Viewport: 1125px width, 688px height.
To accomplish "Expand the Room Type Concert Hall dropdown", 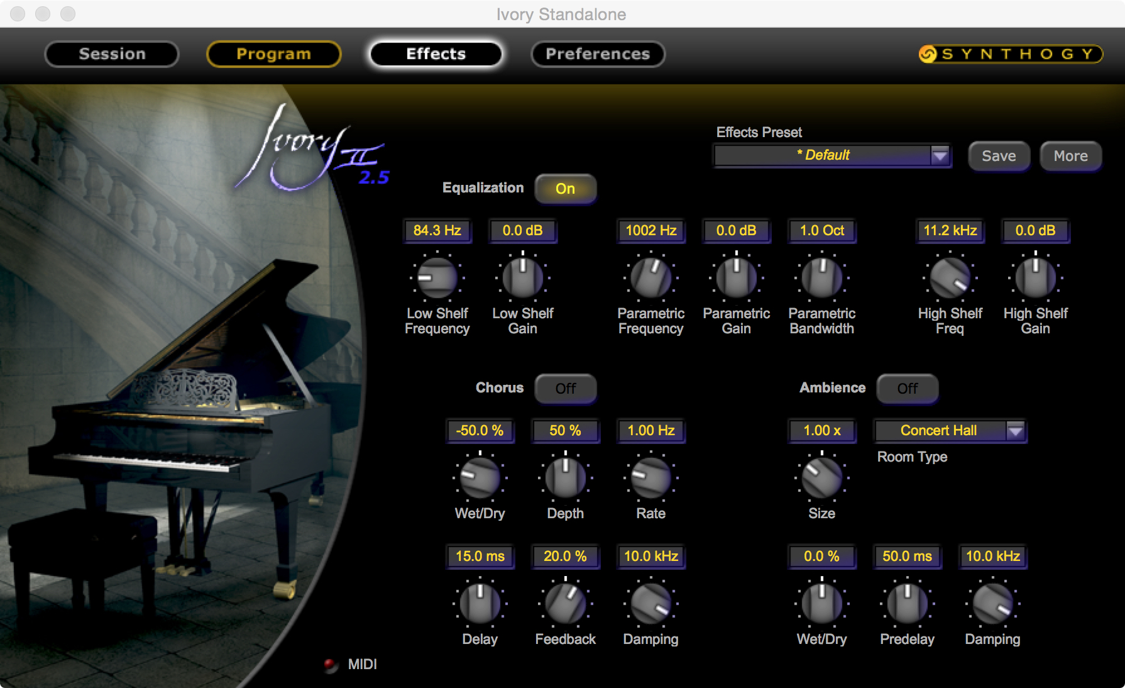I will [x=1015, y=431].
